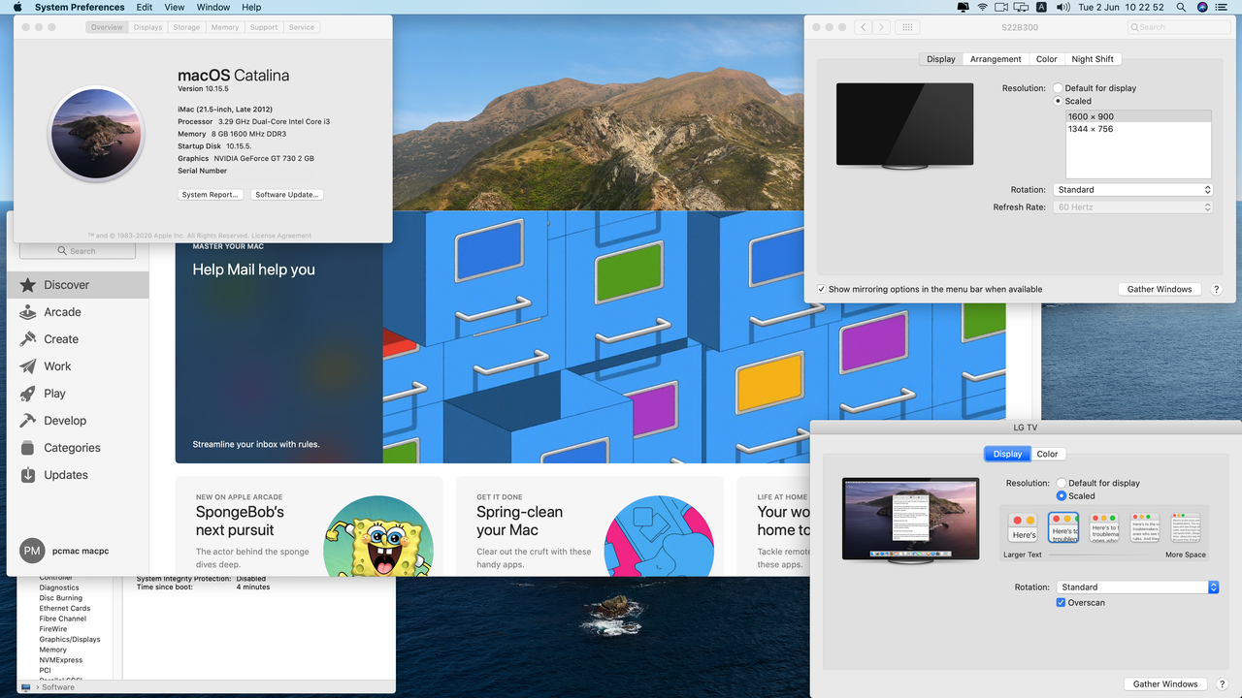This screenshot has height=698, width=1242.
Task: Activate Siri from the menu bar
Action: (x=1202, y=7)
